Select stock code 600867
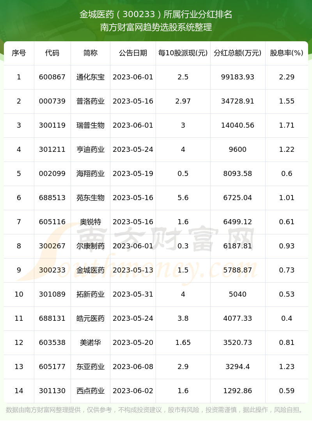This screenshot has height=429, width=312. pos(52,77)
